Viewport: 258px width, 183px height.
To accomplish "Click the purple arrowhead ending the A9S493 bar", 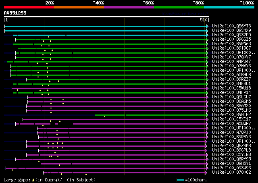I will coord(207,168).
